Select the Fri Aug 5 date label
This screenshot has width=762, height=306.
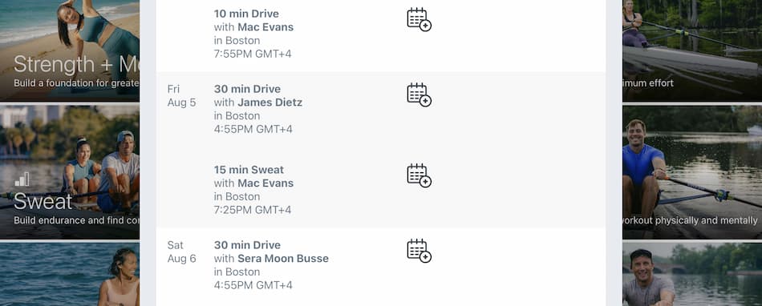(181, 95)
